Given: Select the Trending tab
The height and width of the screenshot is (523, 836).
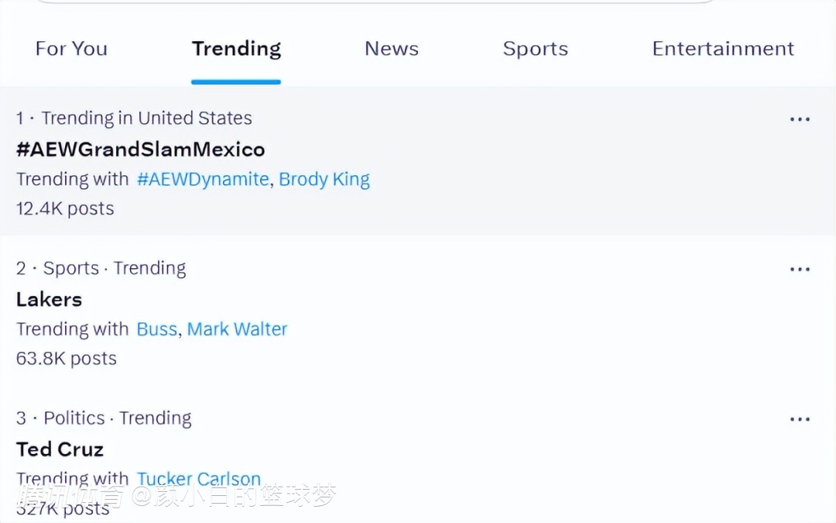Looking at the screenshot, I should tap(236, 49).
